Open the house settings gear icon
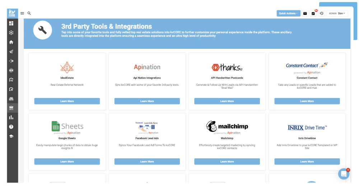Image resolution: width=359 pixels, height=186 pixels. pos(11,89)
